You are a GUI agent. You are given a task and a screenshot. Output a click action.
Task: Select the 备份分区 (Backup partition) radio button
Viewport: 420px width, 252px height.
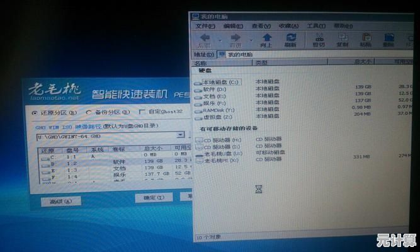point(89,113)
